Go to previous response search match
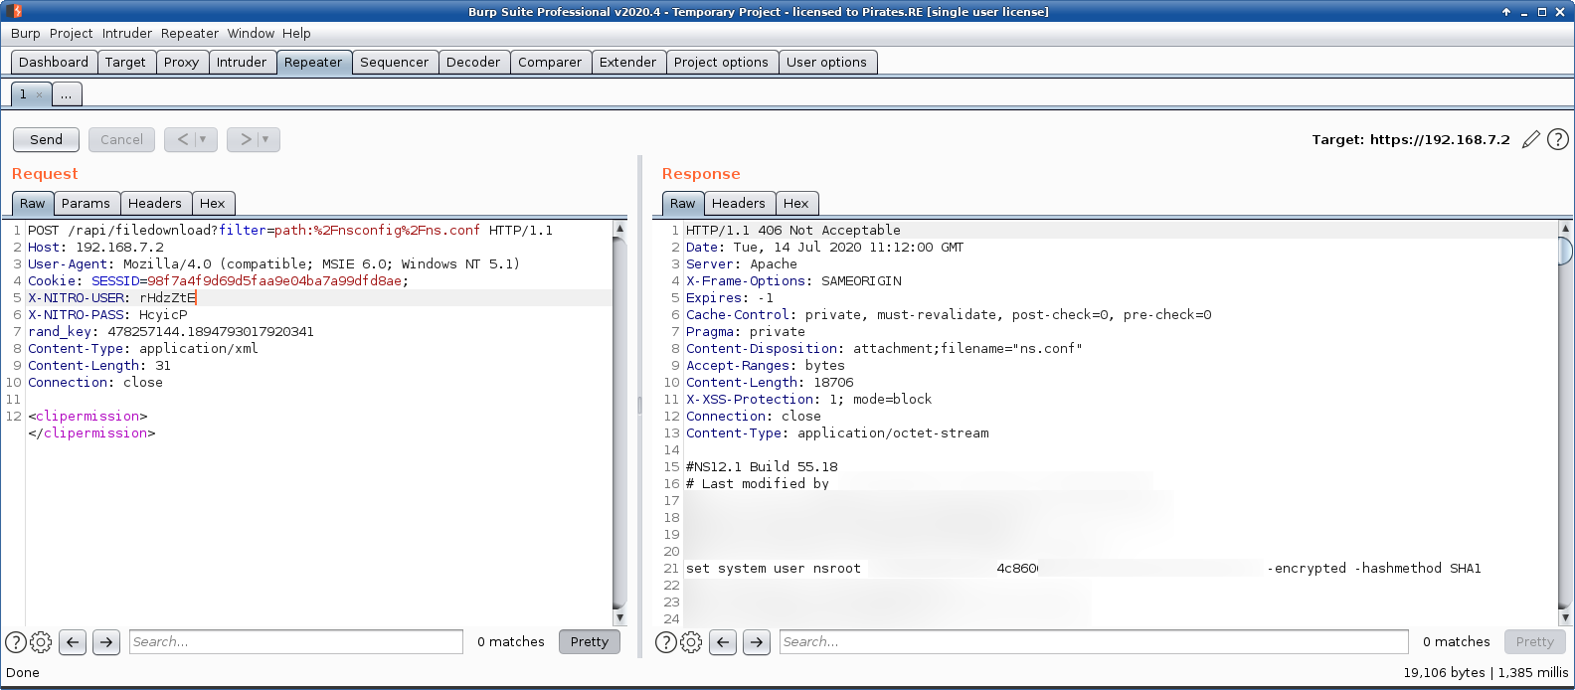1575x690 pixels. 723,642
